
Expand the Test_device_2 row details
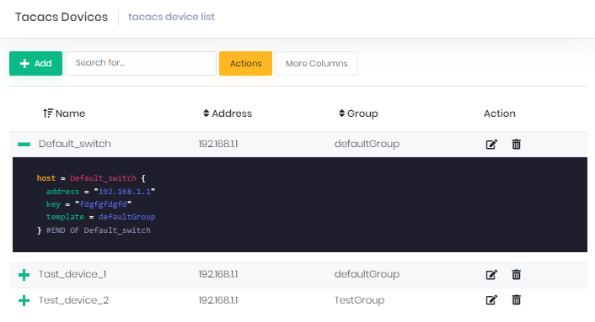[x=24, y=300]
